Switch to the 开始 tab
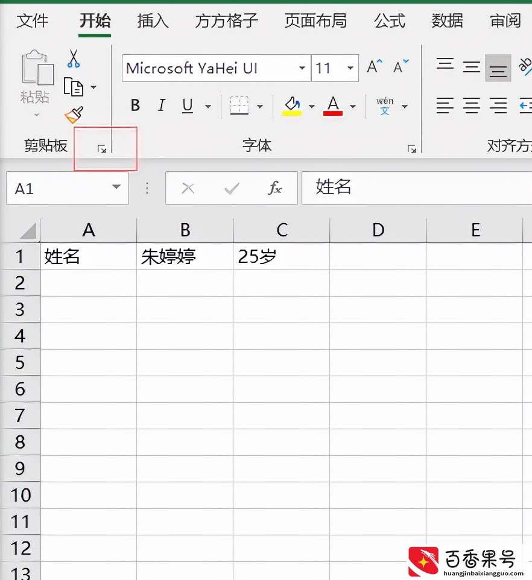532x580 pixels. click(x=95, y=20)
